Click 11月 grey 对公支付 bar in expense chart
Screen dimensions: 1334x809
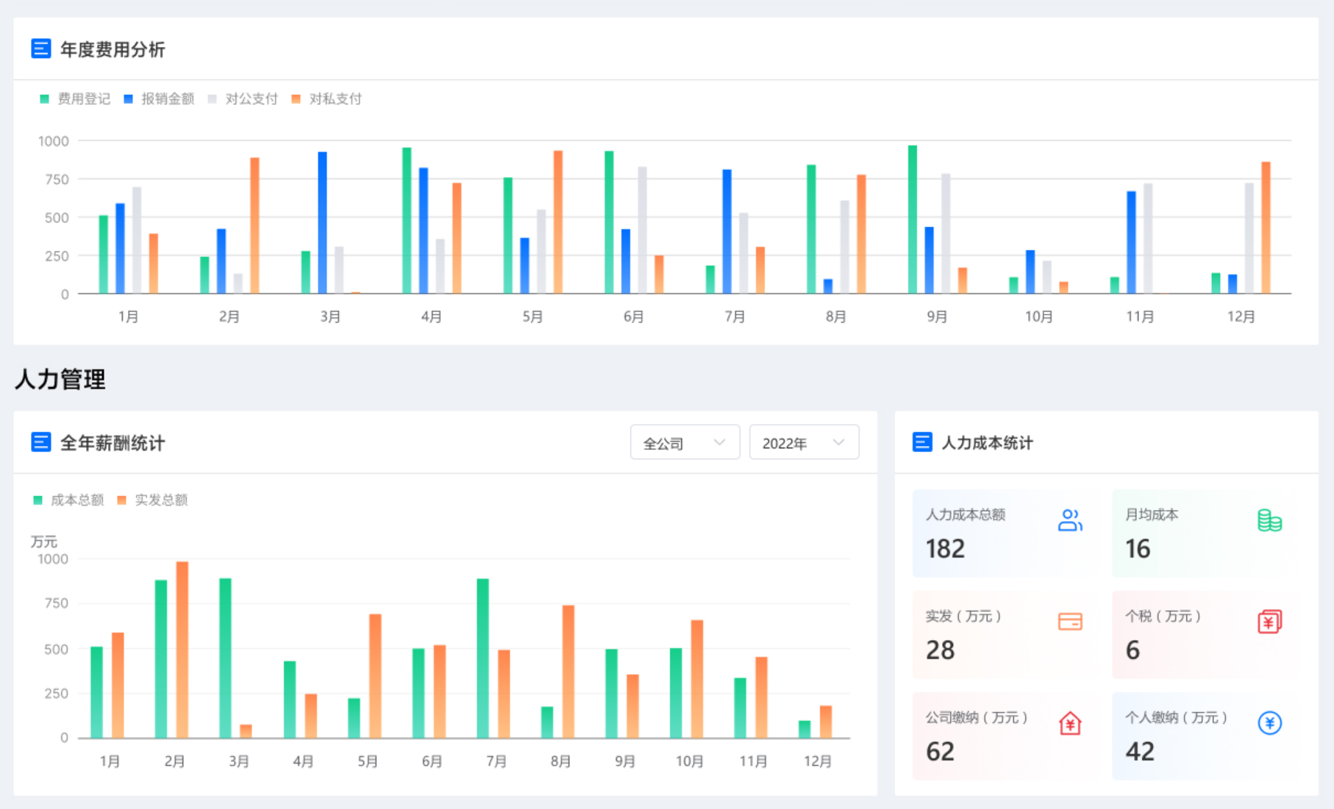click(x=1148, y=239)
